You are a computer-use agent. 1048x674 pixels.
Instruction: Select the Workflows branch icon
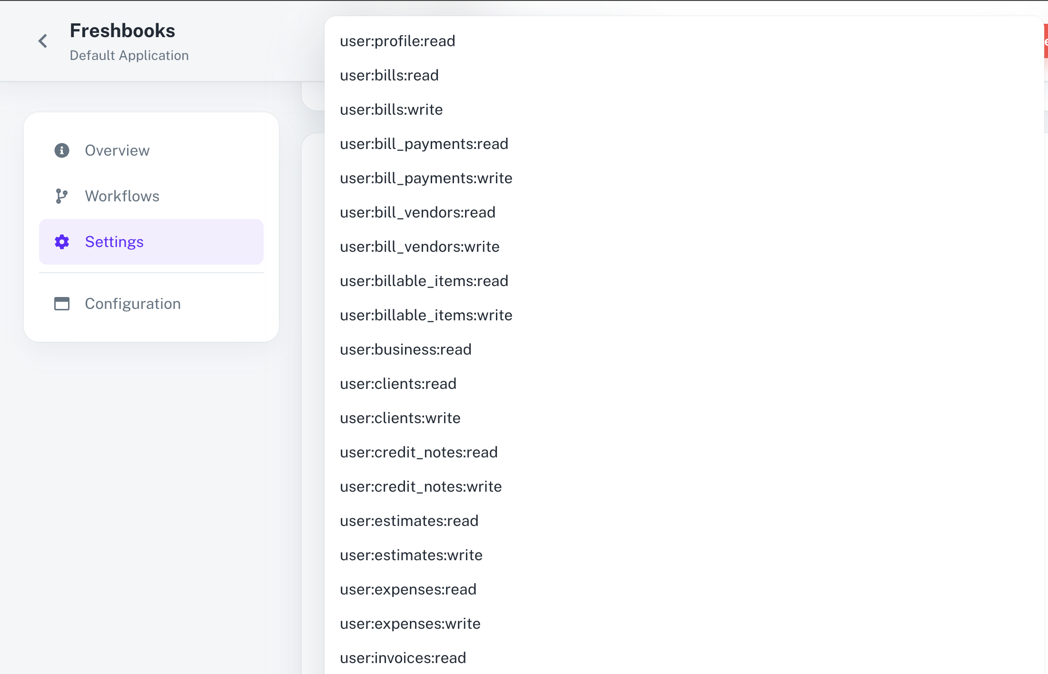coord(62,196)
